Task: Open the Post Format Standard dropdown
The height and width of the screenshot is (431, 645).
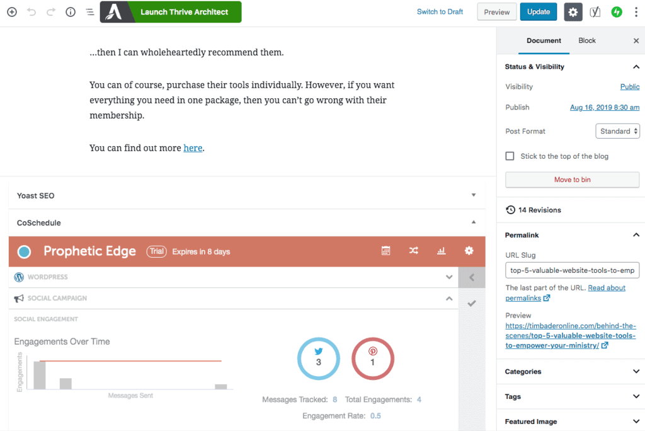Action: pos(617,131)
